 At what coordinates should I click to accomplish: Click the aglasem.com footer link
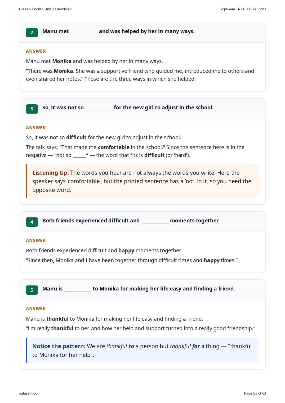[30, 393]
